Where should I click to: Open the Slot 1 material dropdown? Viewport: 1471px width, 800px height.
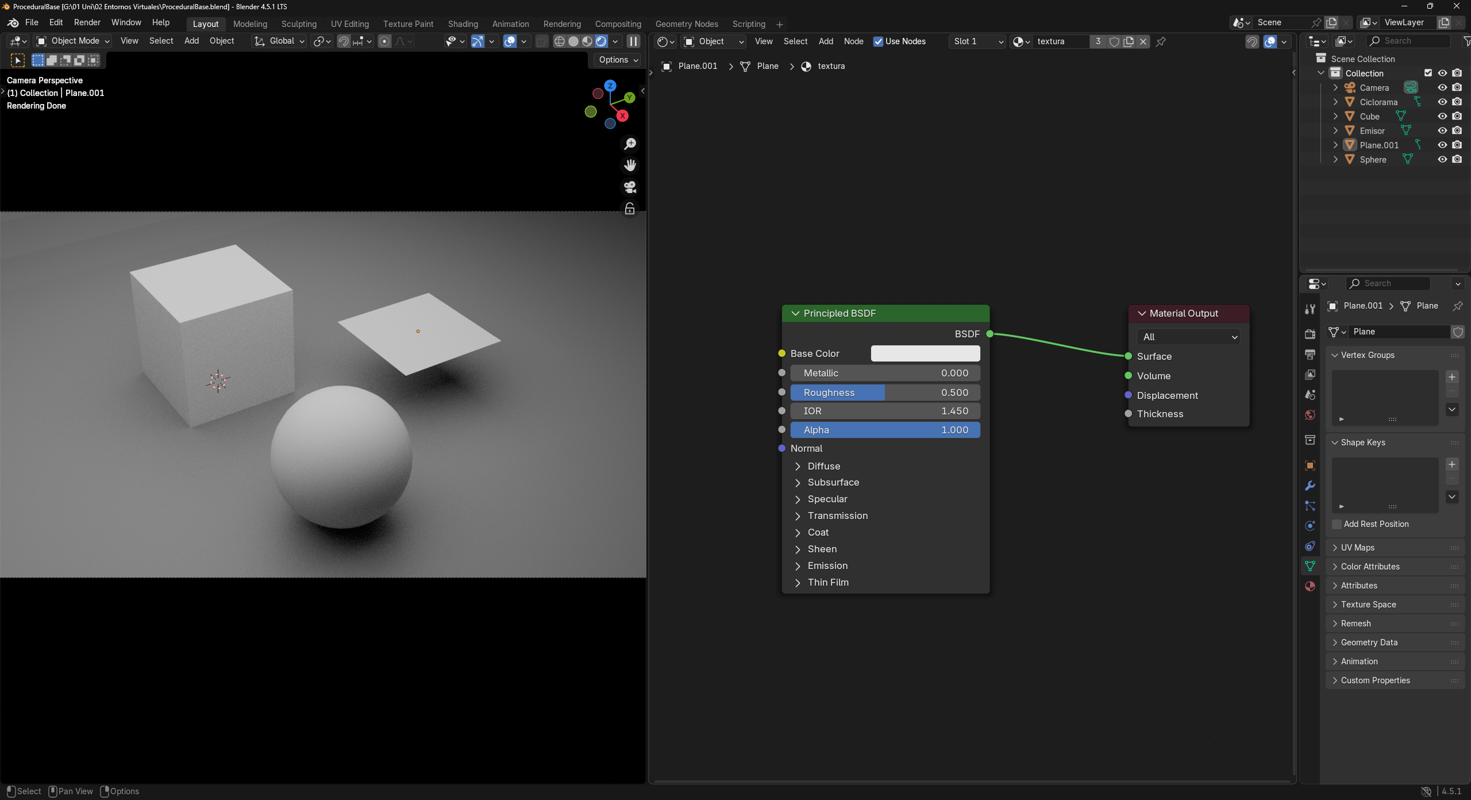pyautogui.click(x=977, y=41)
